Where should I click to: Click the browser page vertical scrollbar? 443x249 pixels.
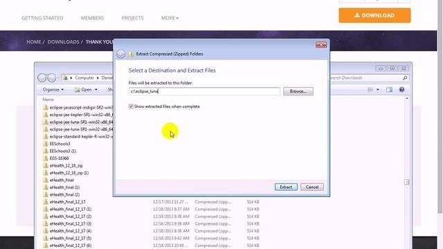(440, 107)
